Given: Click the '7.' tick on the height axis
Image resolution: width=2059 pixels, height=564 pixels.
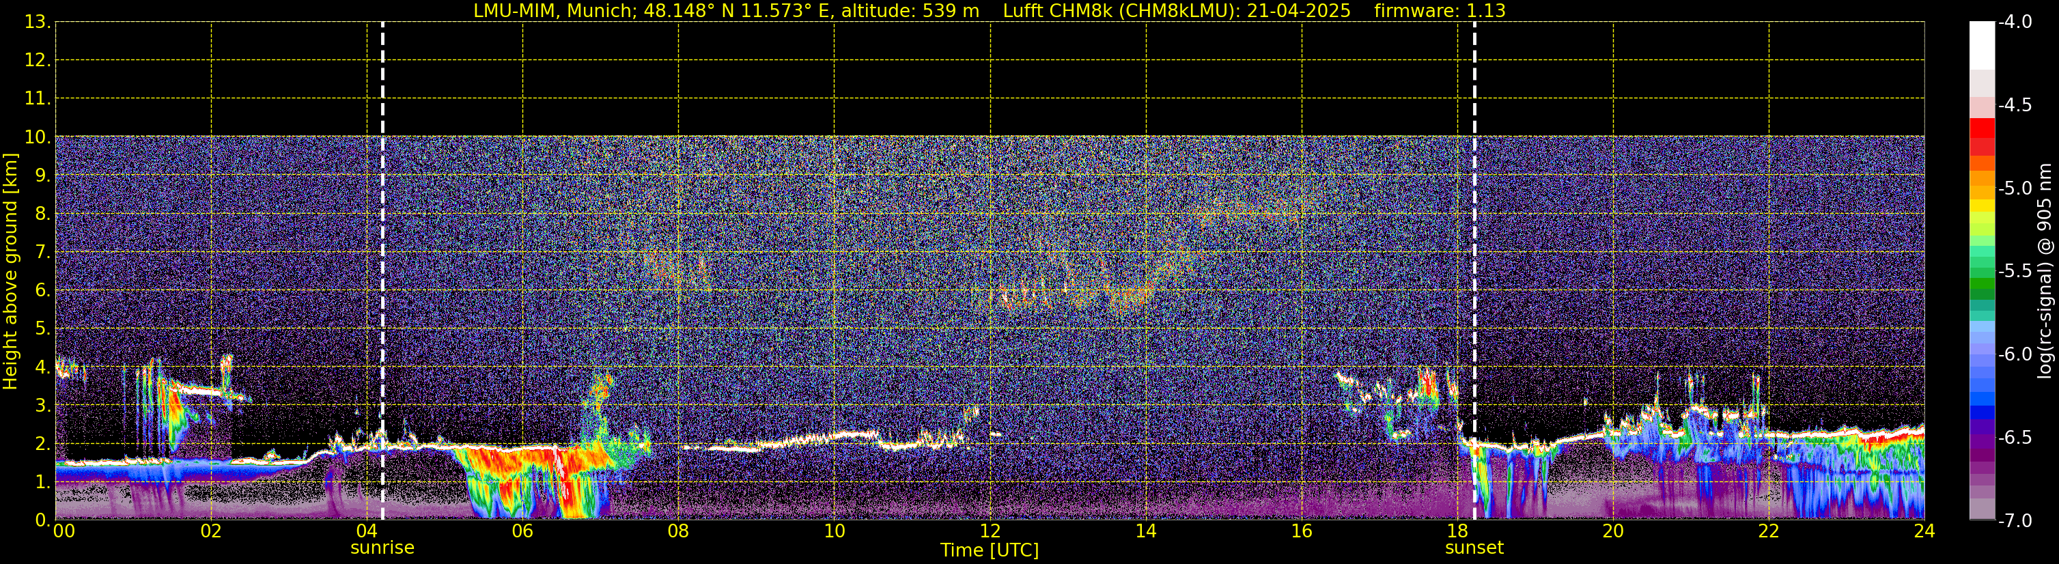Looking at the screenshot, I should click(x=42, y=253).
